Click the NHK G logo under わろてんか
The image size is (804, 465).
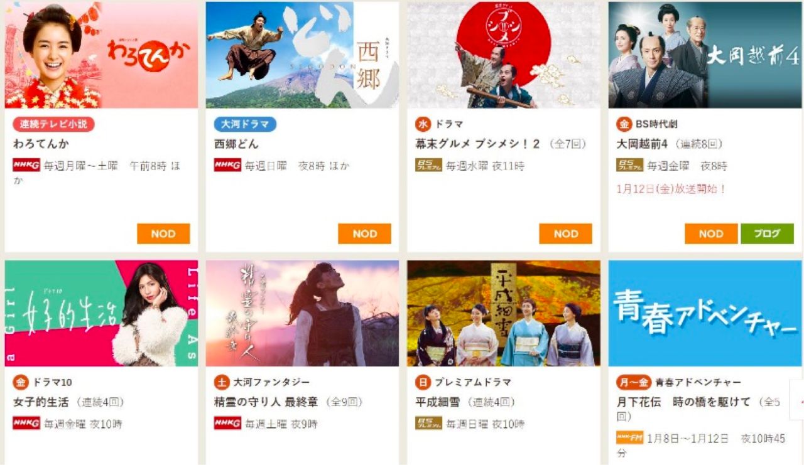pyautogui.click(x=26, y=166)
